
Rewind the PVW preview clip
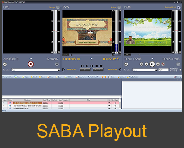[x=82, y=66]
